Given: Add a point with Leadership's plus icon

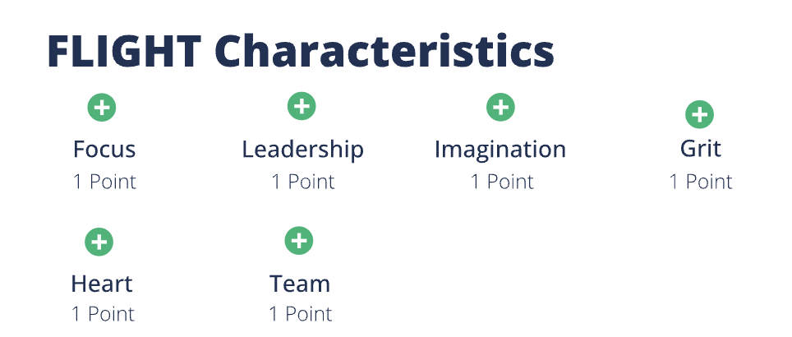Looking at the screenshot, I should pos(302,107).
